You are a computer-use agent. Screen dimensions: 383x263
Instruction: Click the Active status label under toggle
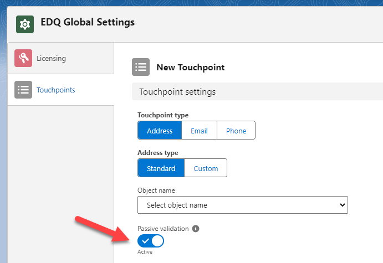145,252
